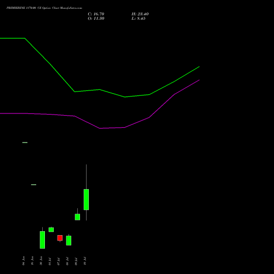This screenshot has height=274, width=274.
Task: Click the PREMIERENE CE Option chart title
Action: (x=44, y=8)
